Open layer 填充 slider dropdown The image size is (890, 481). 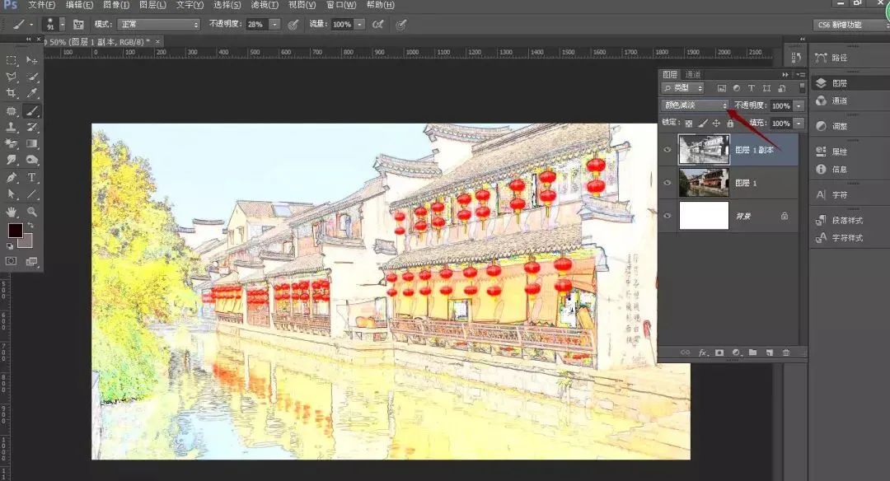(x=799, y=123)
